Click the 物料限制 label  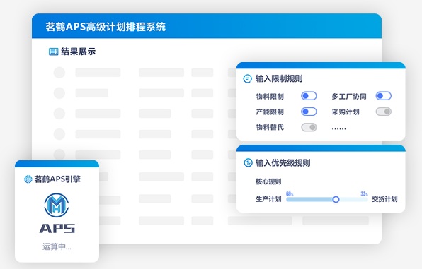pos(270,96)
